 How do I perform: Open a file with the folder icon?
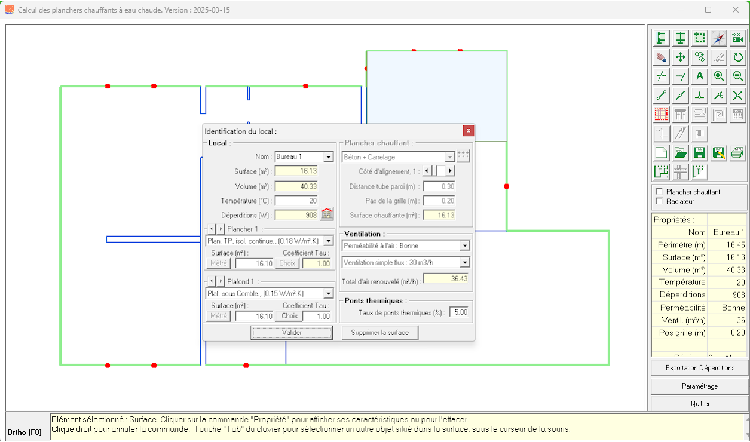click(680, 152)
